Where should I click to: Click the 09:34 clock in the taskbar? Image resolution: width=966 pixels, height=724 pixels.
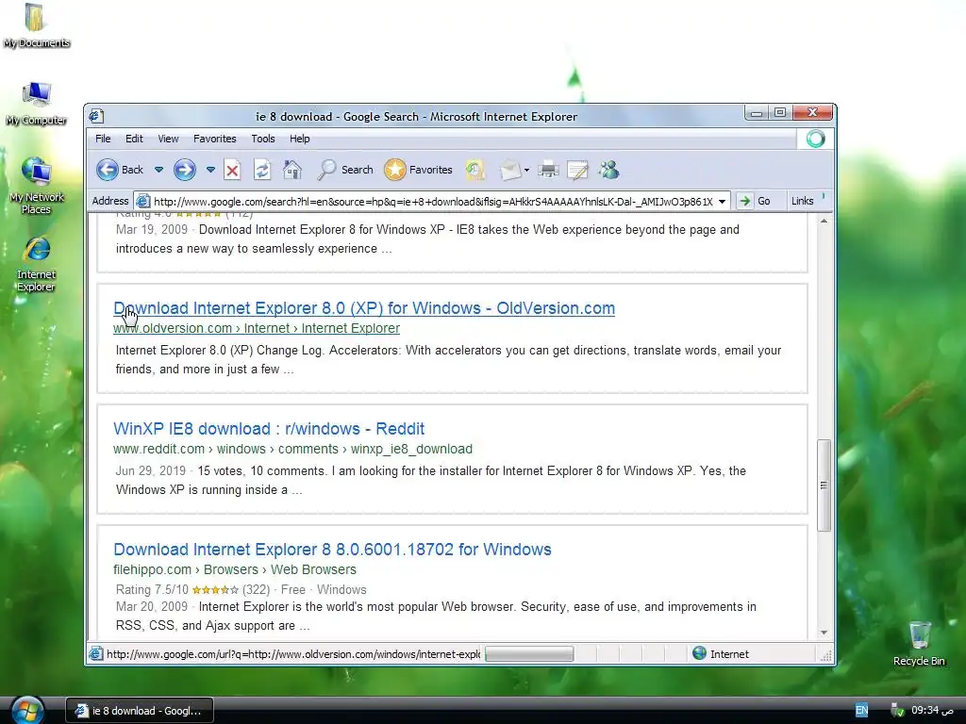933,710
